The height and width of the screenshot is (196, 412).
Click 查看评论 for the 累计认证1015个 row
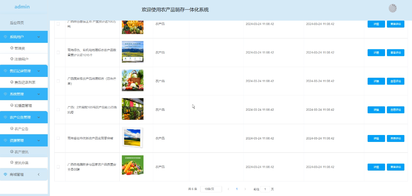tap(396, 52)
